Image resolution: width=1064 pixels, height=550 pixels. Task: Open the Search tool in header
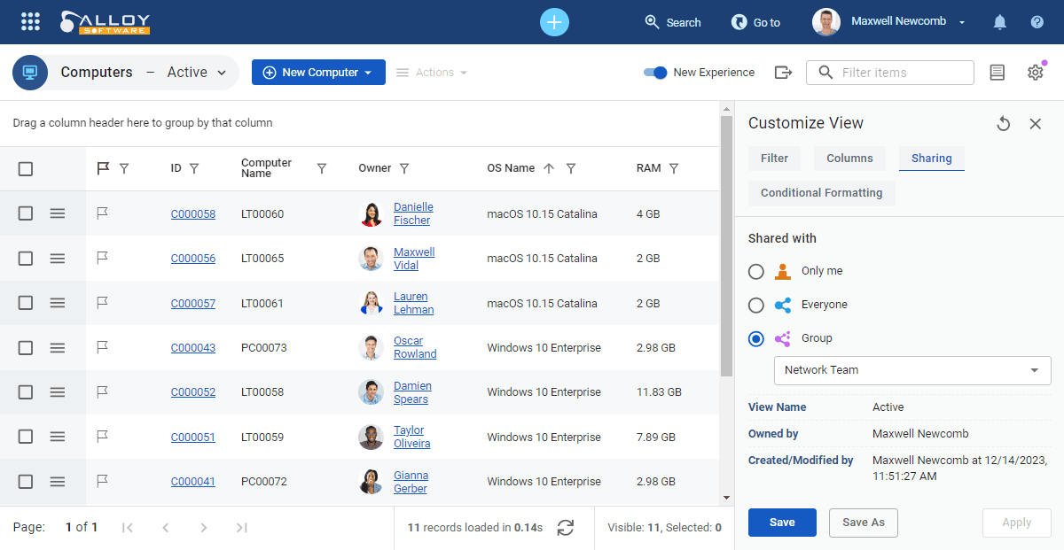[x=673, y=22]
